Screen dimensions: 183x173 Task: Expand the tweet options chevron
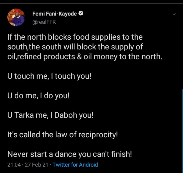tap(174, 14)
